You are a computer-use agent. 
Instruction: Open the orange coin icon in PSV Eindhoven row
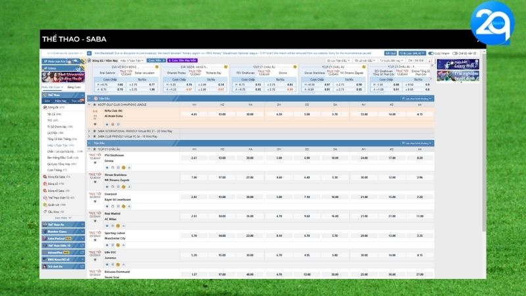124,168
